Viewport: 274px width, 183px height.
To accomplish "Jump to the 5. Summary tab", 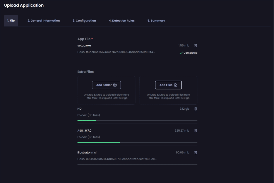I will pos(156,21).
